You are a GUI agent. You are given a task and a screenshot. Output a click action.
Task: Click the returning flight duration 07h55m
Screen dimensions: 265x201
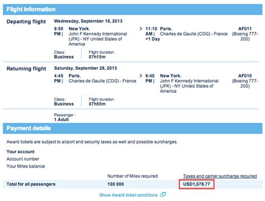coord(97,104)
